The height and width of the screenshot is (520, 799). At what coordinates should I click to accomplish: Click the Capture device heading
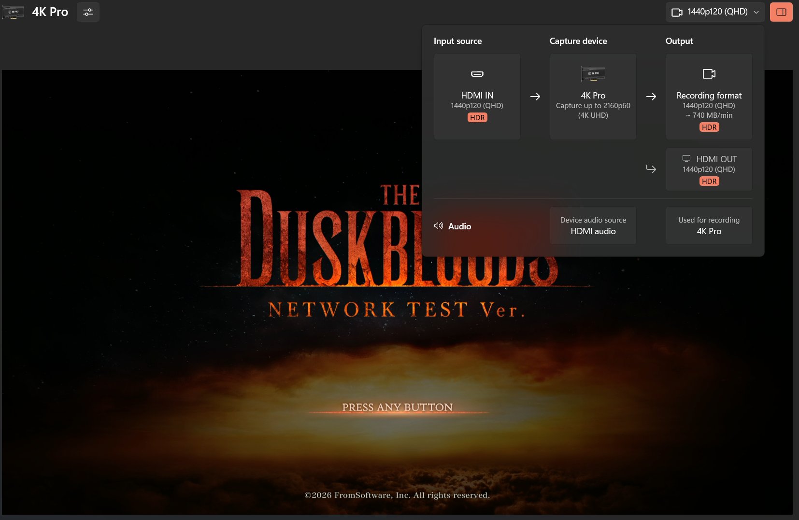578,41
